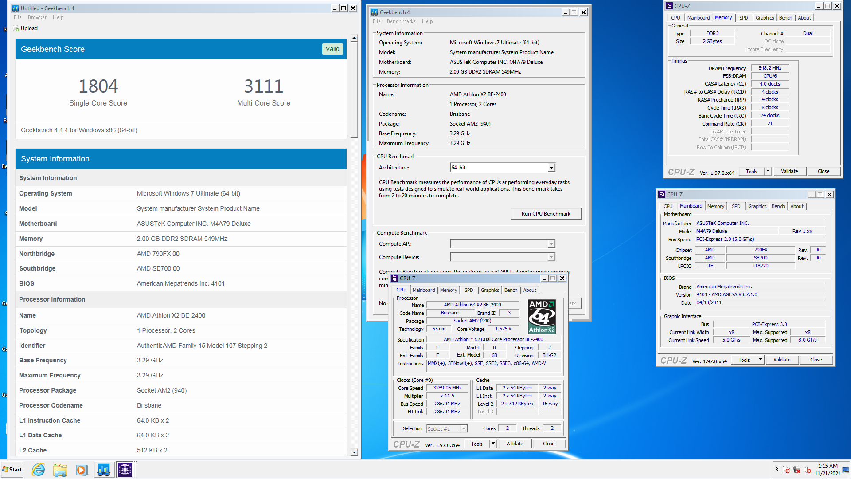This screenshot has height=479, width=851.
Task: Click the Multi-Core Score 3111
Action: point(264,86)
